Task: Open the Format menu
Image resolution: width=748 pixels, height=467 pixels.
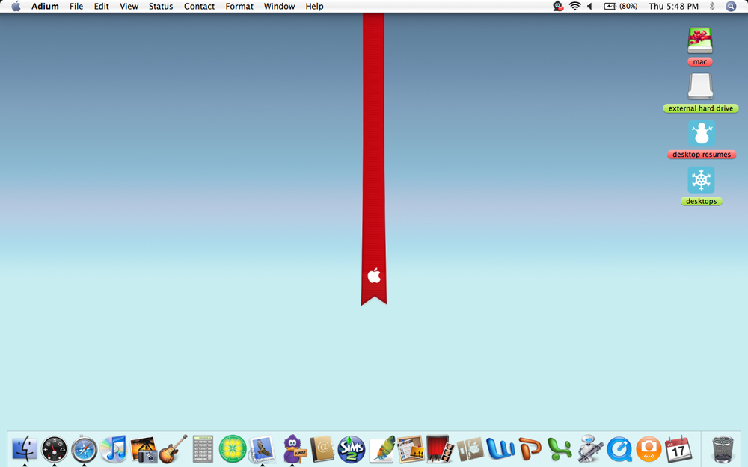Action: 239,6
